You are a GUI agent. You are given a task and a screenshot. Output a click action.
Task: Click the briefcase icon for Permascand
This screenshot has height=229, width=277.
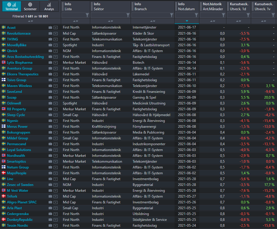(x=50, y=144)
